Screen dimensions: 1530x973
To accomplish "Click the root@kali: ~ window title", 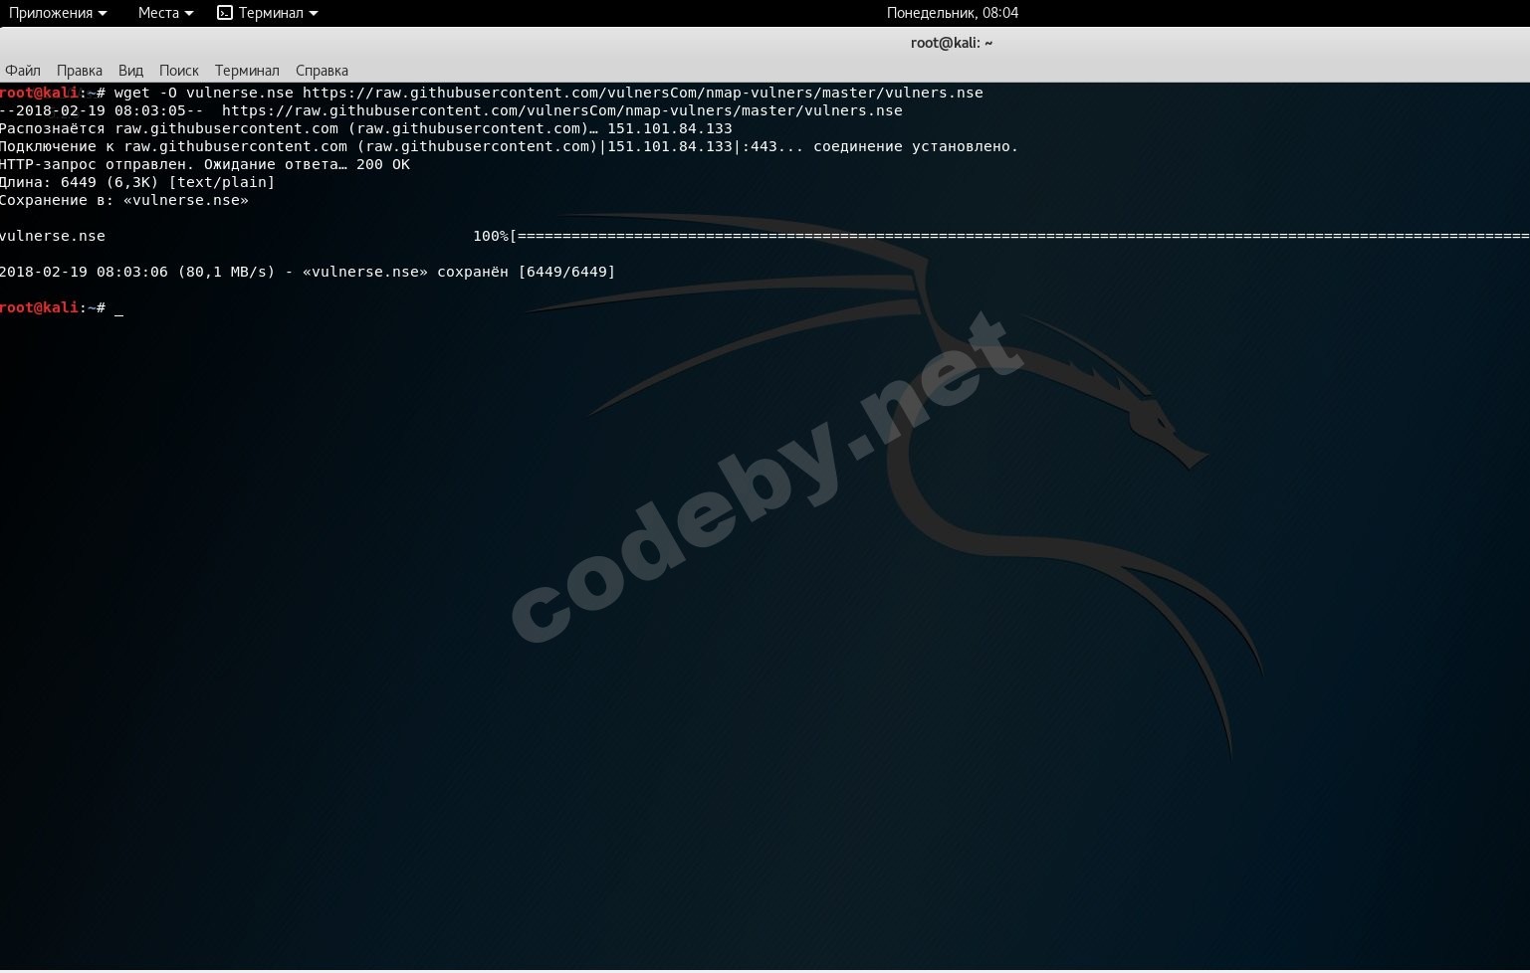I will point(952,43).
